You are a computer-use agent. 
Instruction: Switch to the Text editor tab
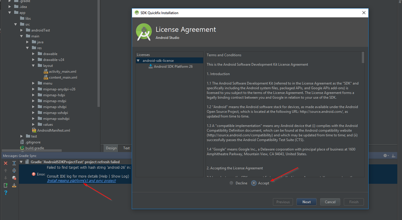tap(126, 148)
